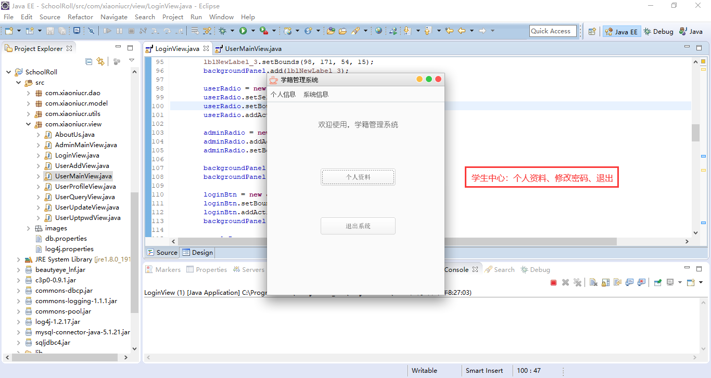
Task: Expand the JRE System Library node
Action: pyautogui.click(x=18, y=259)
